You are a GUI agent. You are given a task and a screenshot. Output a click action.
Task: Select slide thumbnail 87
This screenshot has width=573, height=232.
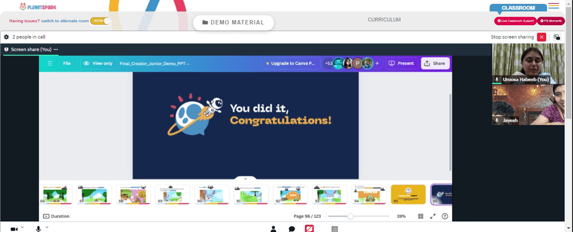[94, 194]
